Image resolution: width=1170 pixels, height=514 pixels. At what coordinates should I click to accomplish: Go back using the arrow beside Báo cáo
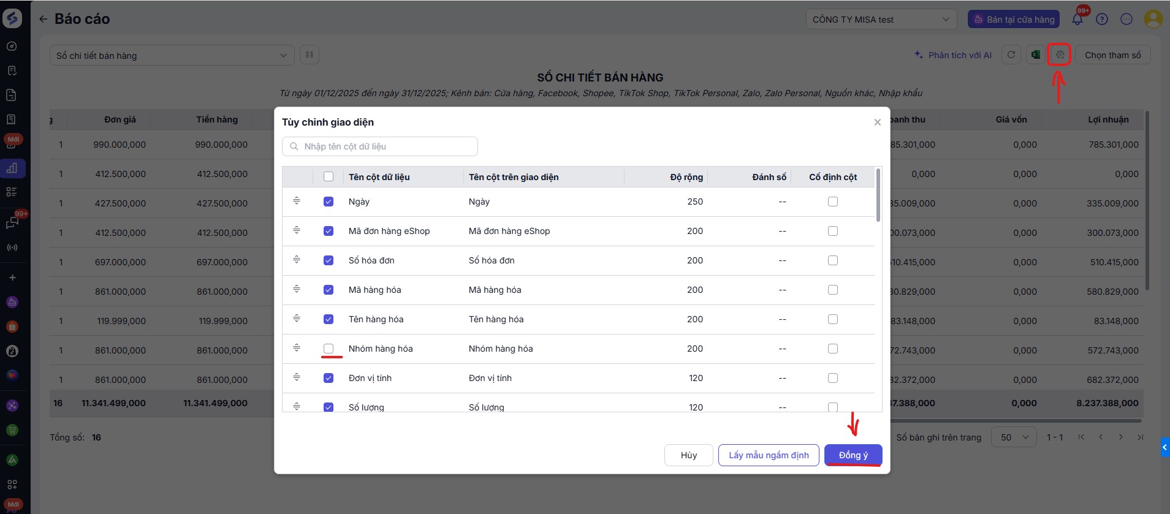point(43,19)
